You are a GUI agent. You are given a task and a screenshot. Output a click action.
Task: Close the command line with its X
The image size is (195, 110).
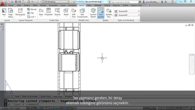(x=5, y=101)
